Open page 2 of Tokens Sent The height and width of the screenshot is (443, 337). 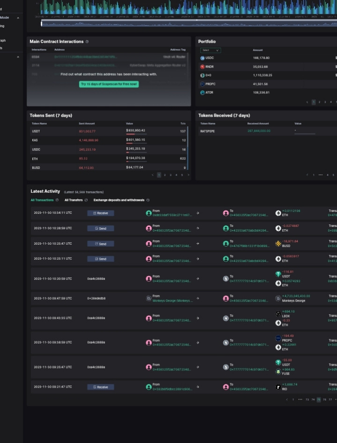(x=165, y=175)
